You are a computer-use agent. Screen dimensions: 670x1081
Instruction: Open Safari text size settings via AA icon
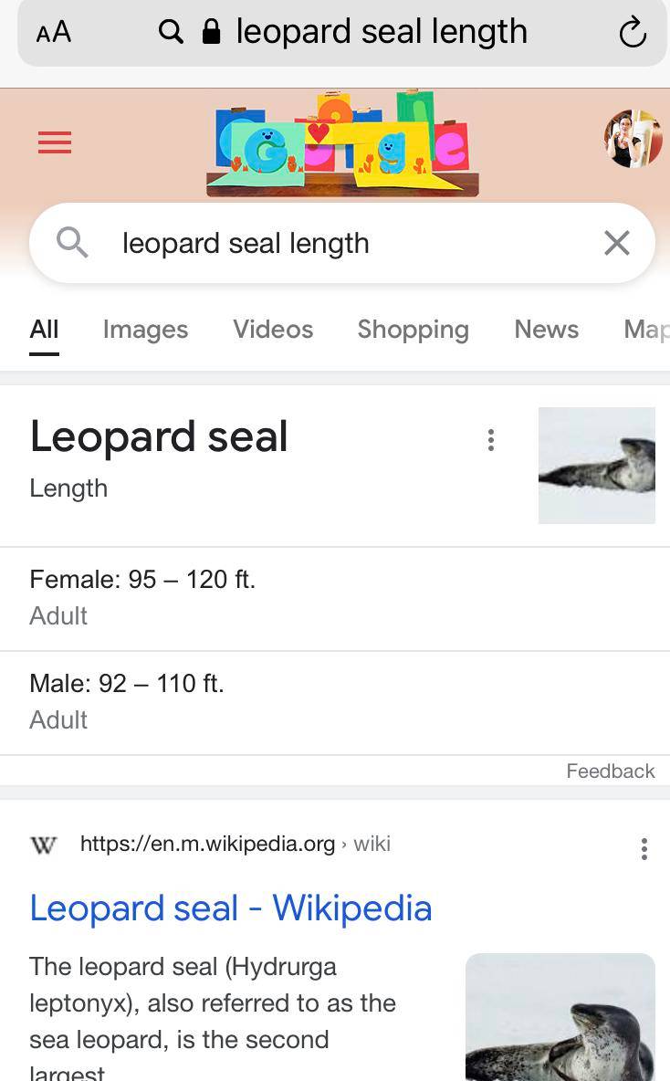(52, 31)
